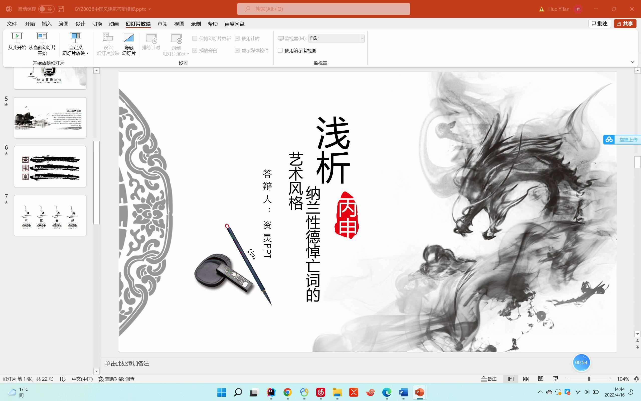Toggle Play Narrations checkbox
The image size is (641, 401).
195,50
